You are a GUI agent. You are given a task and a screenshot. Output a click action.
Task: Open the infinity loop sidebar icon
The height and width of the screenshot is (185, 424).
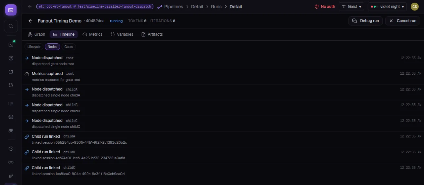point(11,162)
